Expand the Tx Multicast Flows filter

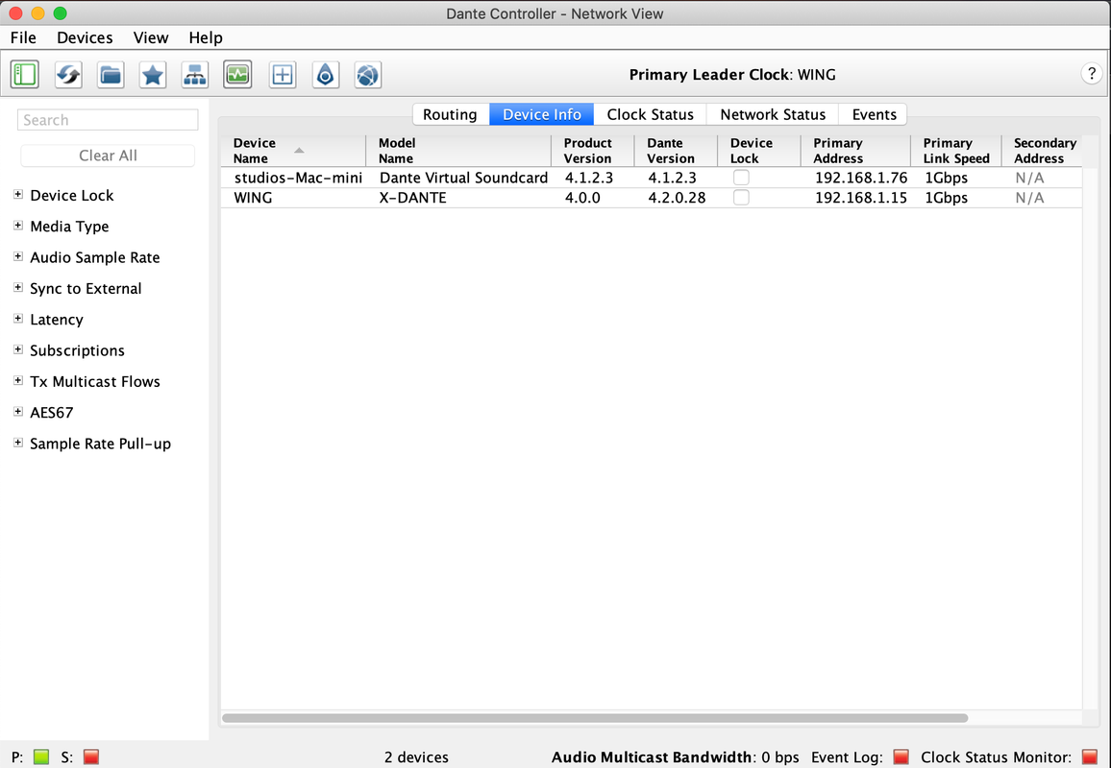(x=18, y=381)
